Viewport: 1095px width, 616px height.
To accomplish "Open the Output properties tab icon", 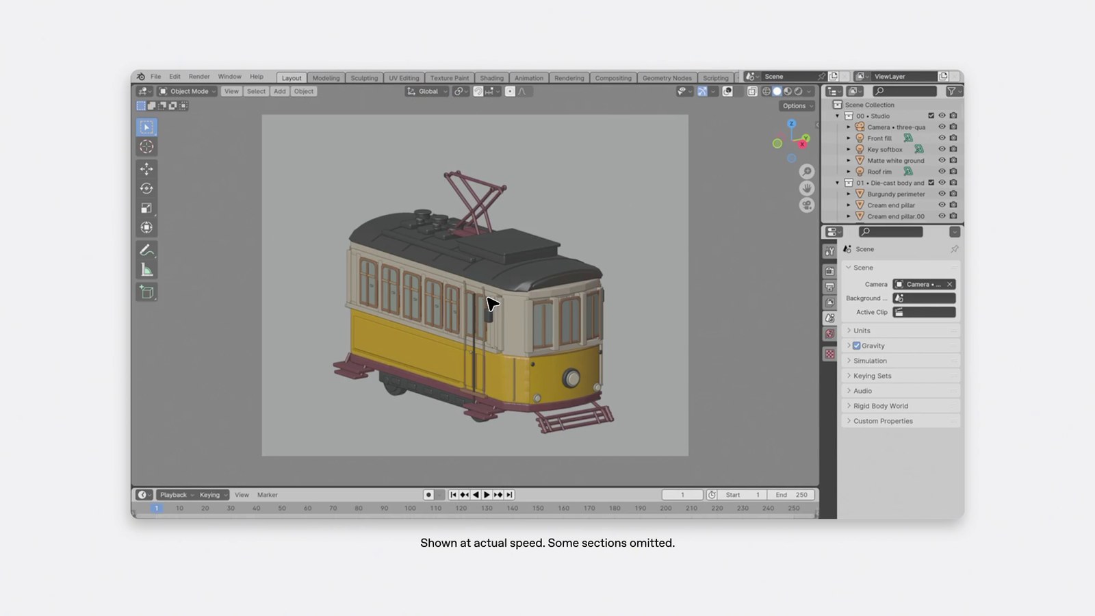I will [829, 287].
